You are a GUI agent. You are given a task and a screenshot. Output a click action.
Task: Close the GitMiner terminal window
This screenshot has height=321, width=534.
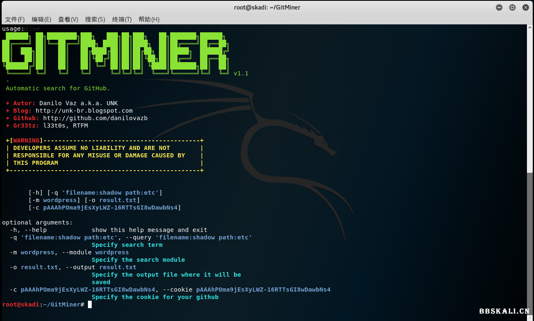tap(525, 7)
